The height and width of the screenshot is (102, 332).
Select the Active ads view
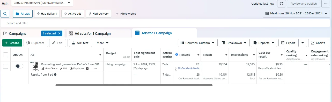[x=73, y=14]
